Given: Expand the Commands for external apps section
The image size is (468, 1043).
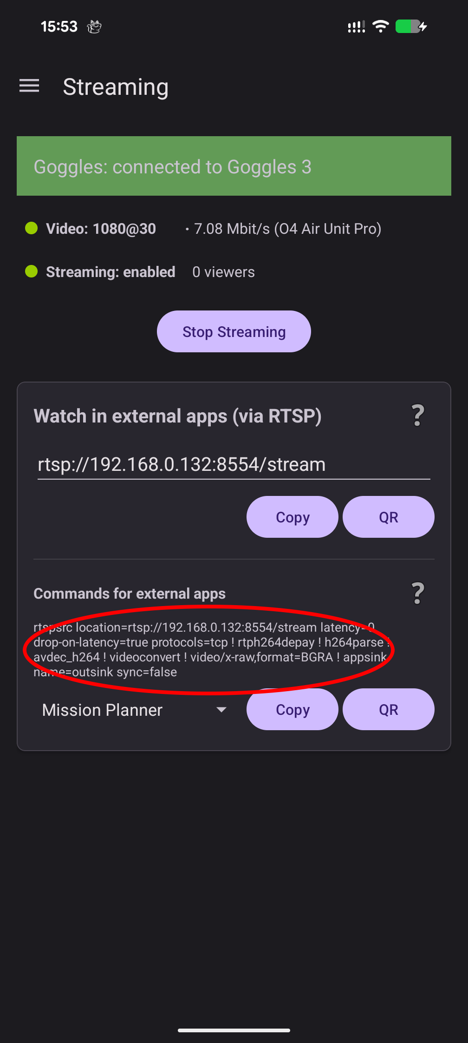Looking at the screenshot, I should click(130, 593).
